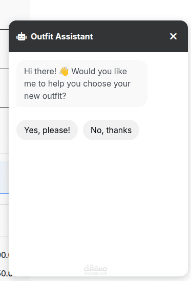Screen dimensions: 191x281
Task: Click the "help you choose your" message line
Action: [89, 84]
